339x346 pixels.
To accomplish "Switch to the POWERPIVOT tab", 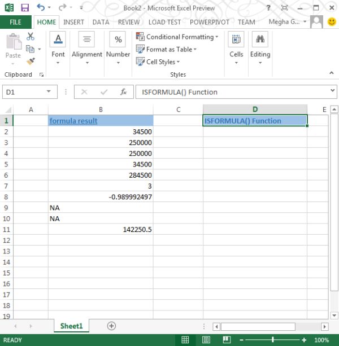I will pos(210,22).
